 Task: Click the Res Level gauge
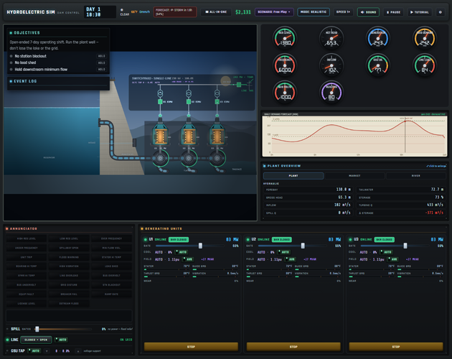click(x=285, y=38)
